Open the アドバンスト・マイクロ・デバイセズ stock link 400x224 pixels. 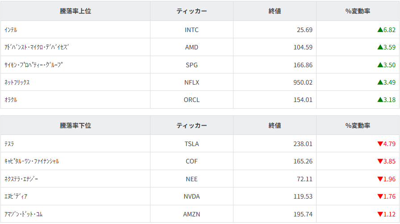[x=37, y=47]
